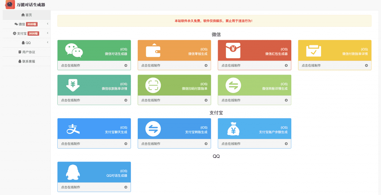Click the transfer arrows icon on 支付宝转账生成 card
This screenshot has width=381, height=195.
[153, 129]
